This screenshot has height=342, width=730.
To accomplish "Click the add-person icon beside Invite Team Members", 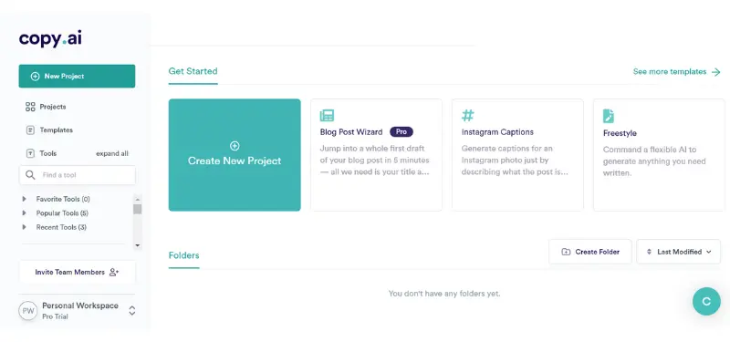I will point(114,272).
